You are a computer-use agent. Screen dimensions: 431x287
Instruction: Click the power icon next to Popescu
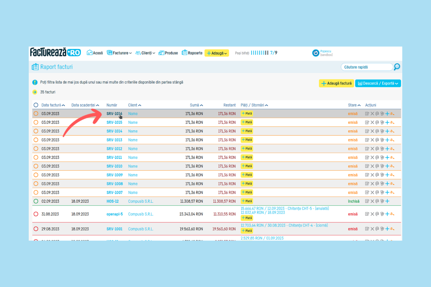pyautogui.click(x=316, y=53)
